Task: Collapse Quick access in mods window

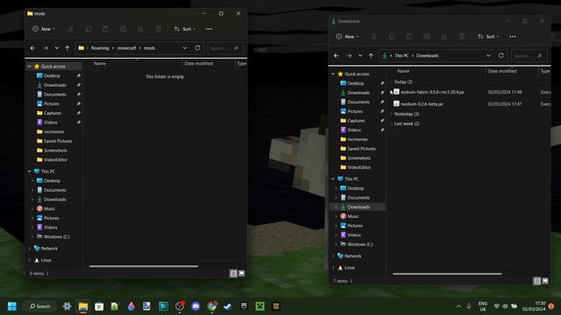Action: point(29,66)
